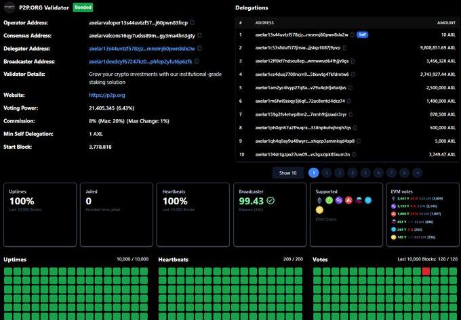
Task: Open address axelar1am2yc4lvyp27q8a delegation row 5
Action: pyautogui.click(x=301, y=87)
